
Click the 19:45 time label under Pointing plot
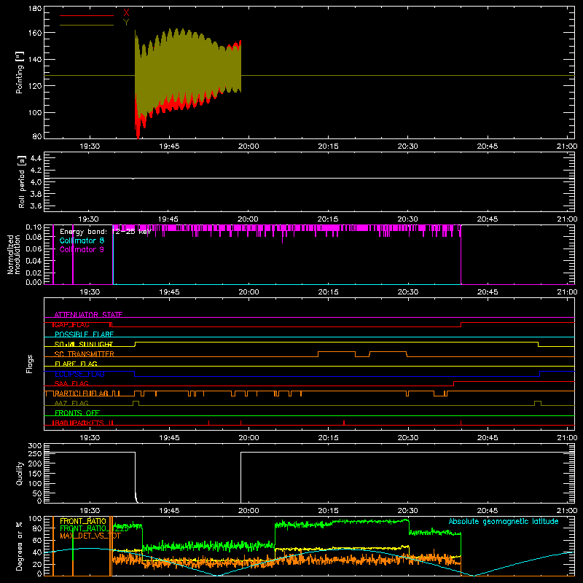(x=169, y=146)
